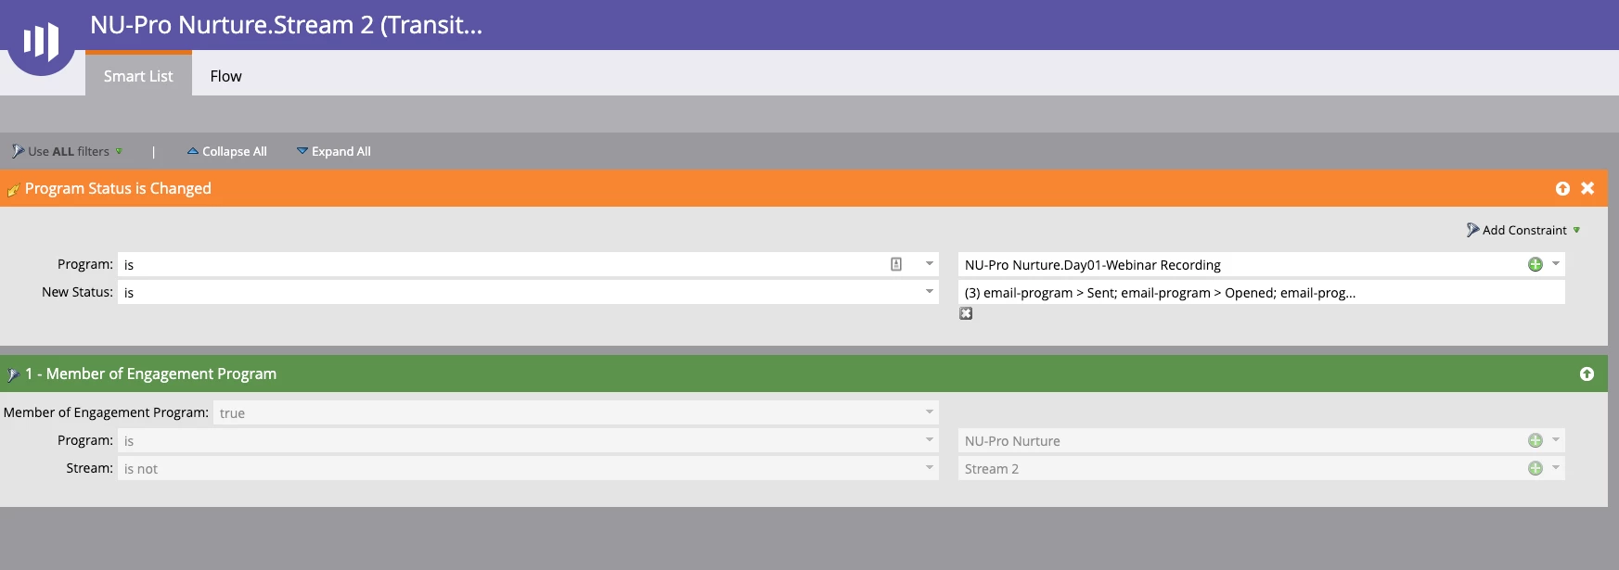Open the dropdown arrow for Stream 2 value
The height and width of the screenshot is (570, 1619).
point(1556,468)
